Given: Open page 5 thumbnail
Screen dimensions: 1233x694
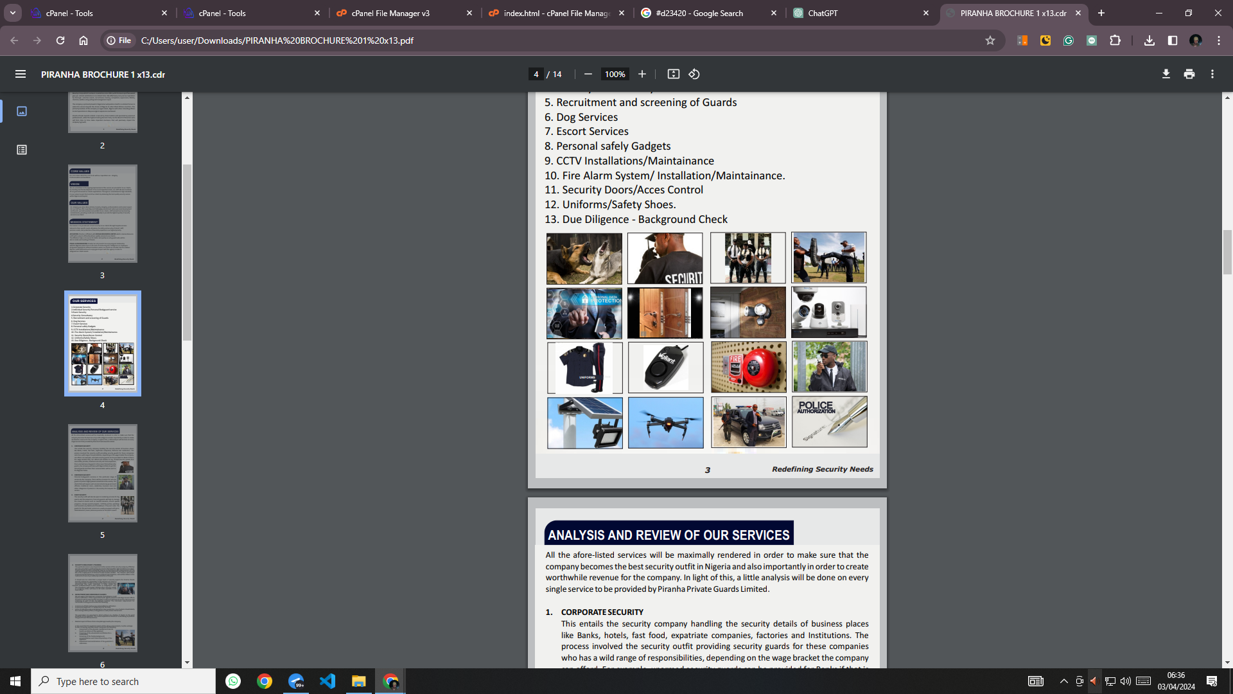Looking at the screenshot, I should (x=103, y=473).
